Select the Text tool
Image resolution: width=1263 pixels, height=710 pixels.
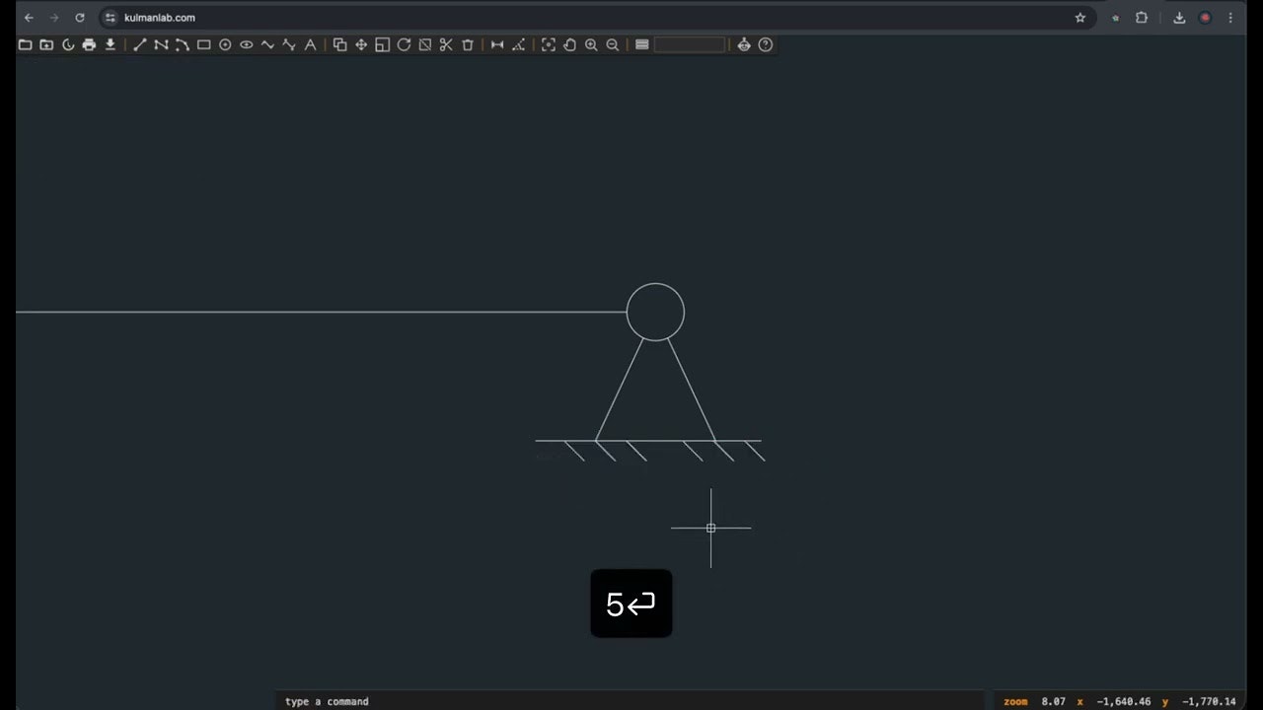(x=310, y=44)
